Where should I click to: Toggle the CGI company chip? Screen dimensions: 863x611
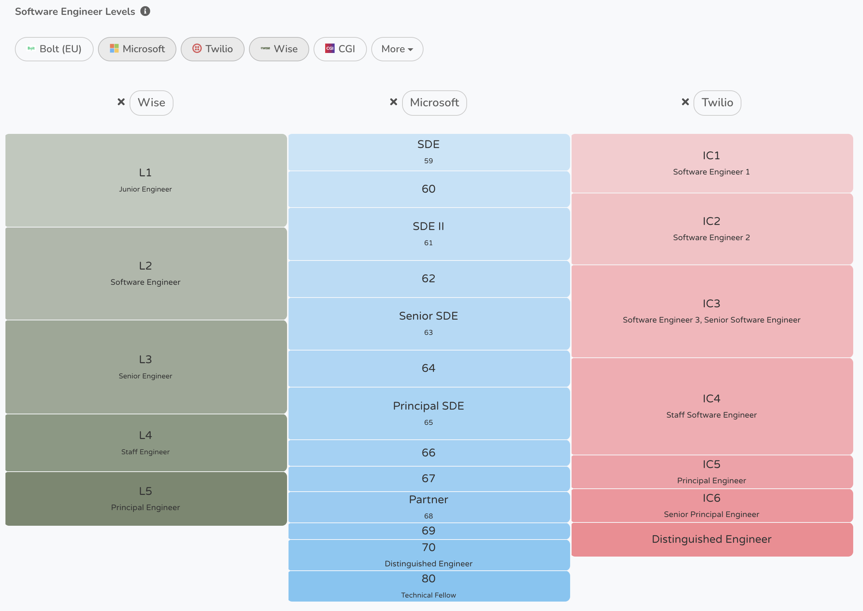coord(340,49)
